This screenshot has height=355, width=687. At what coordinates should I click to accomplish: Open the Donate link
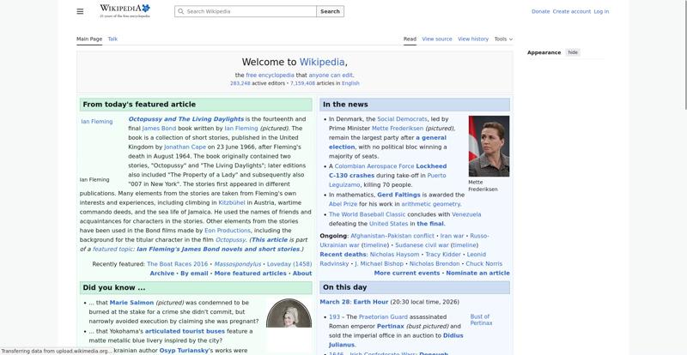click(x=540, y=12)
